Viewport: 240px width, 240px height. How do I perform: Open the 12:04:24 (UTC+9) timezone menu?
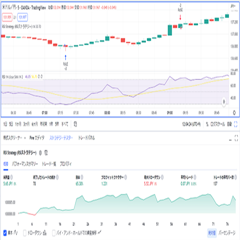pyautogui.click(x=191, y=124)
